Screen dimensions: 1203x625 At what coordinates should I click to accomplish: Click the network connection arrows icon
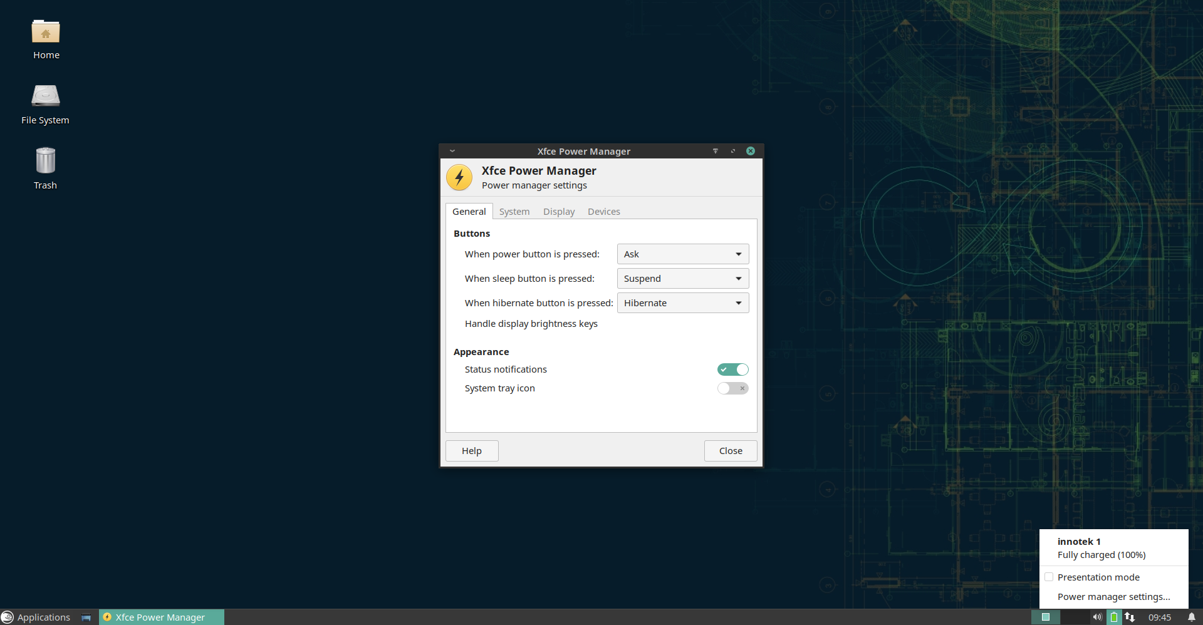[1130, 617]
